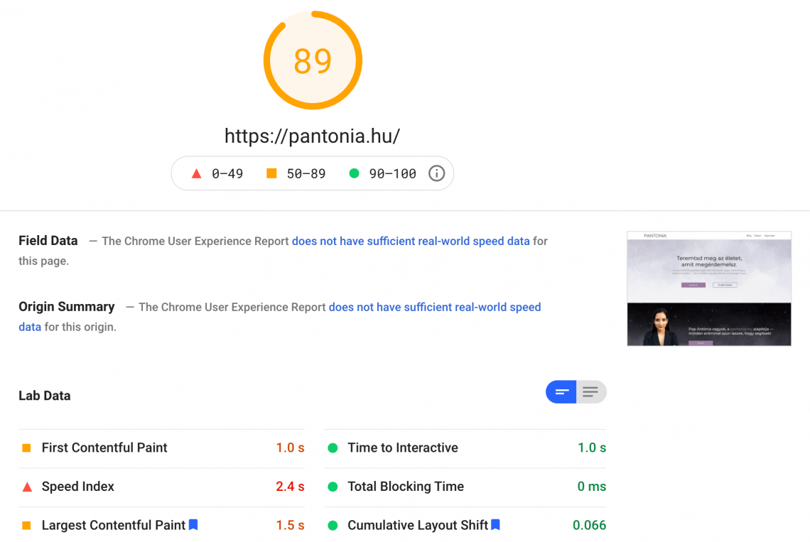Click the Largest Contentful Paint label
The image size is (810, 542).
(x=113, y=525)
